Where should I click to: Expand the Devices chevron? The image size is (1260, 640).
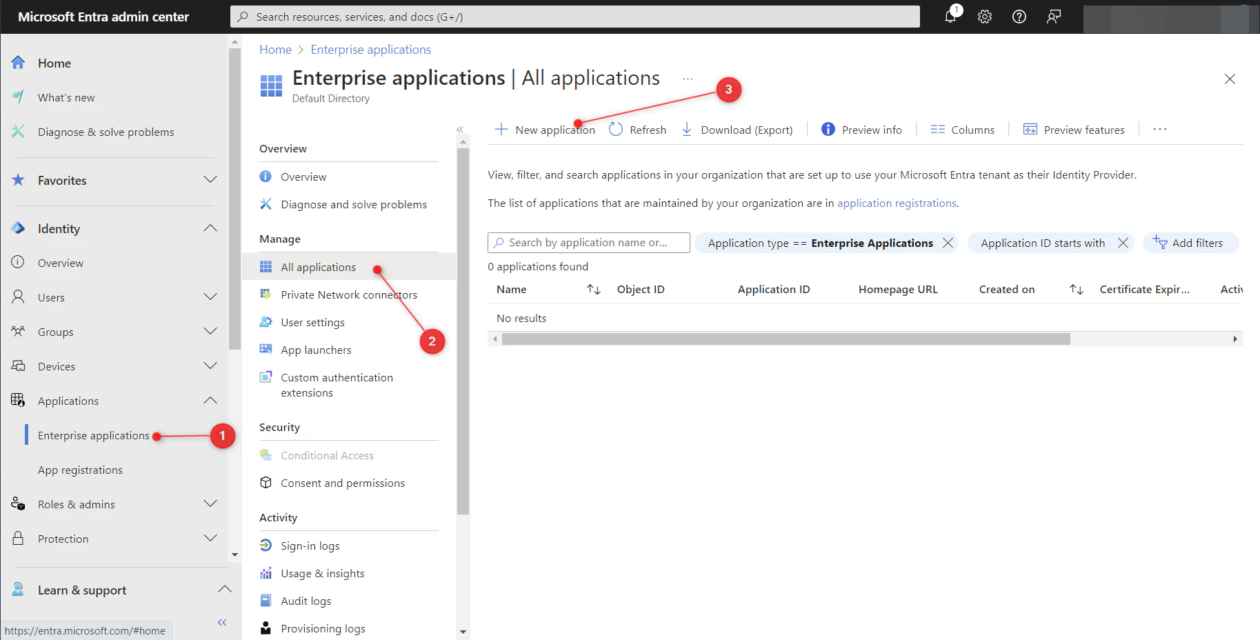click(x=210, y=366)
